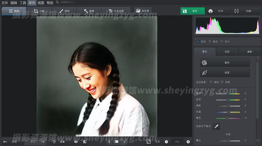This screenshot has width=262, height=146.
Task: Click the 57% zoom value
Action: [x=177, y=142]
